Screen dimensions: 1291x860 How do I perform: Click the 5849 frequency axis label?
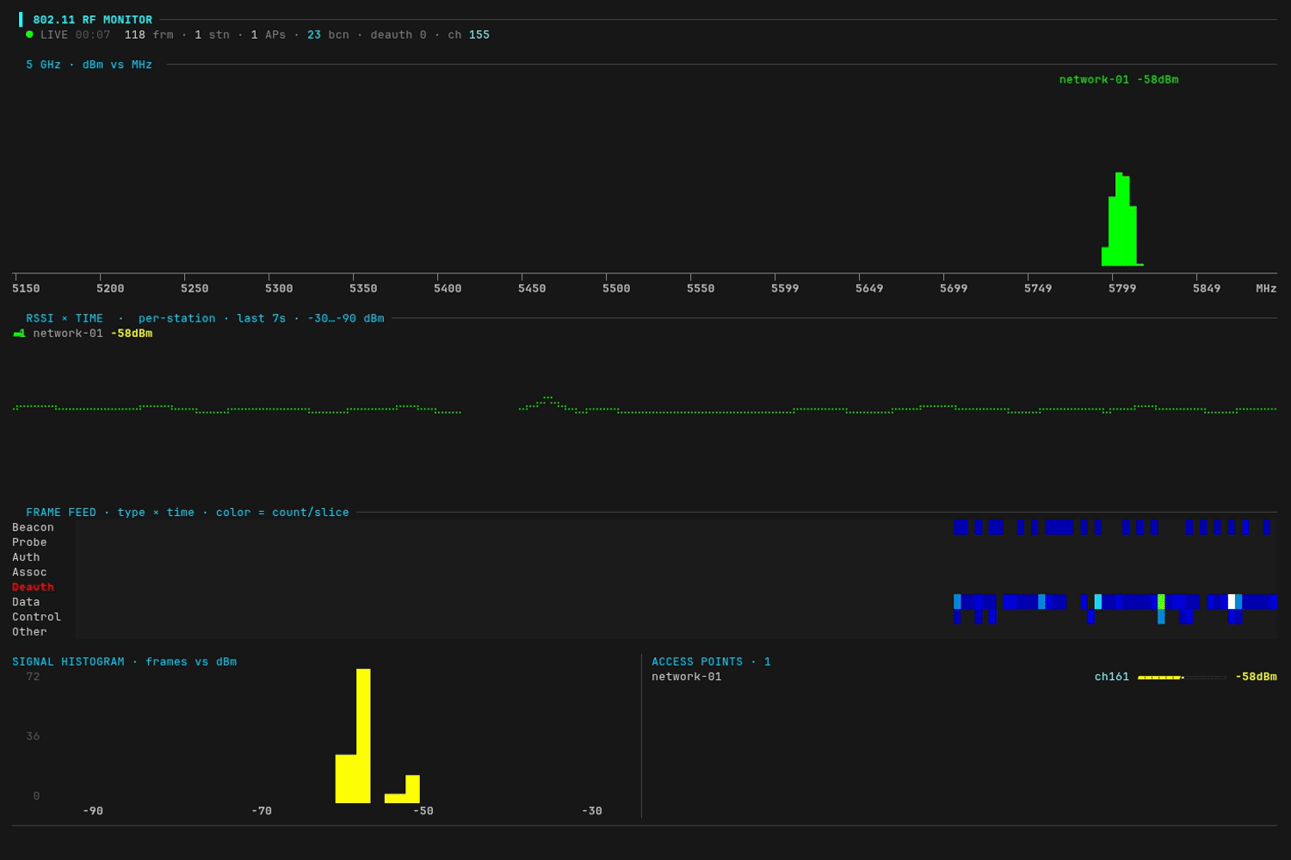1207,289
